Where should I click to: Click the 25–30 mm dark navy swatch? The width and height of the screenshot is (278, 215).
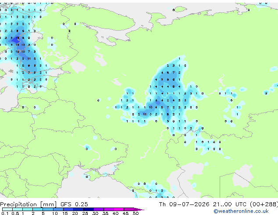(x=88, y=209)
